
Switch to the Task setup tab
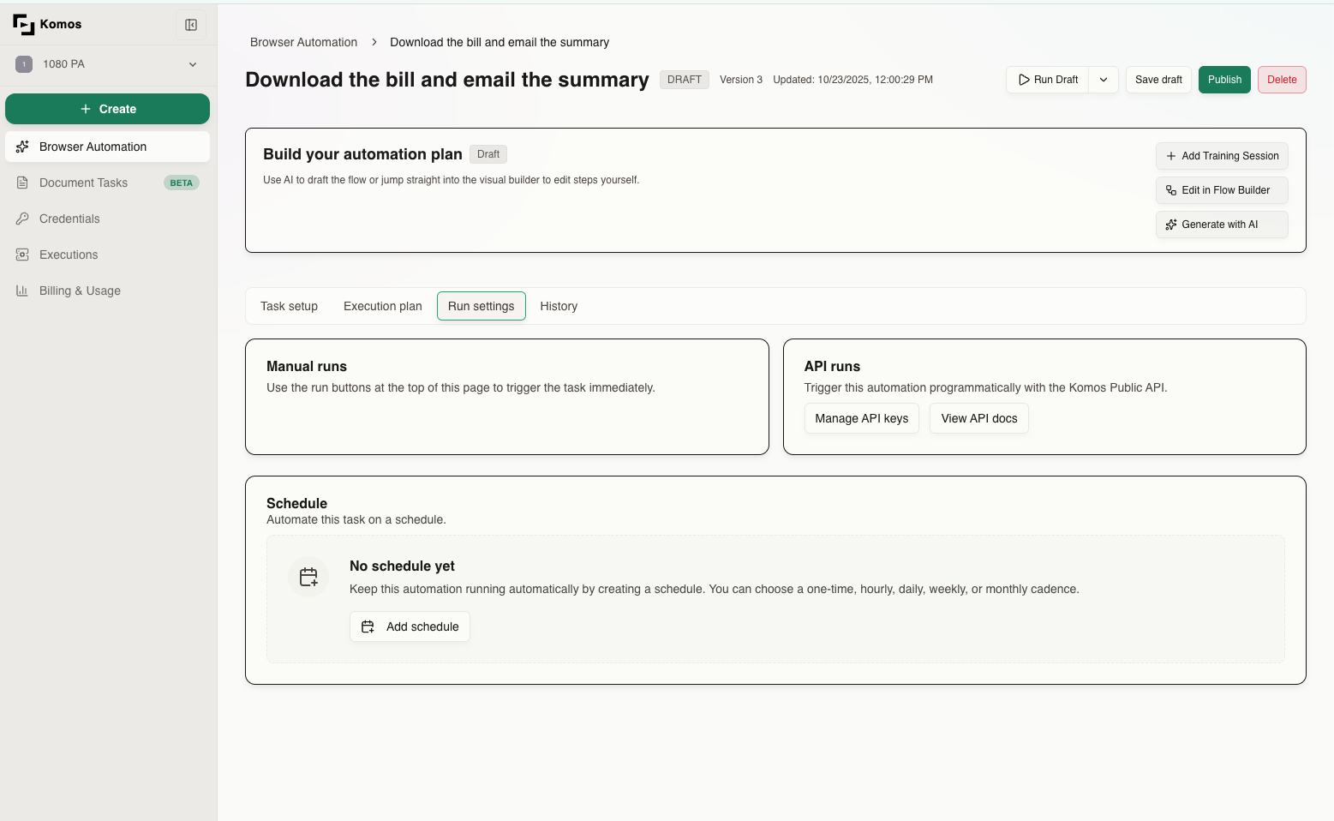pos(289,306)
